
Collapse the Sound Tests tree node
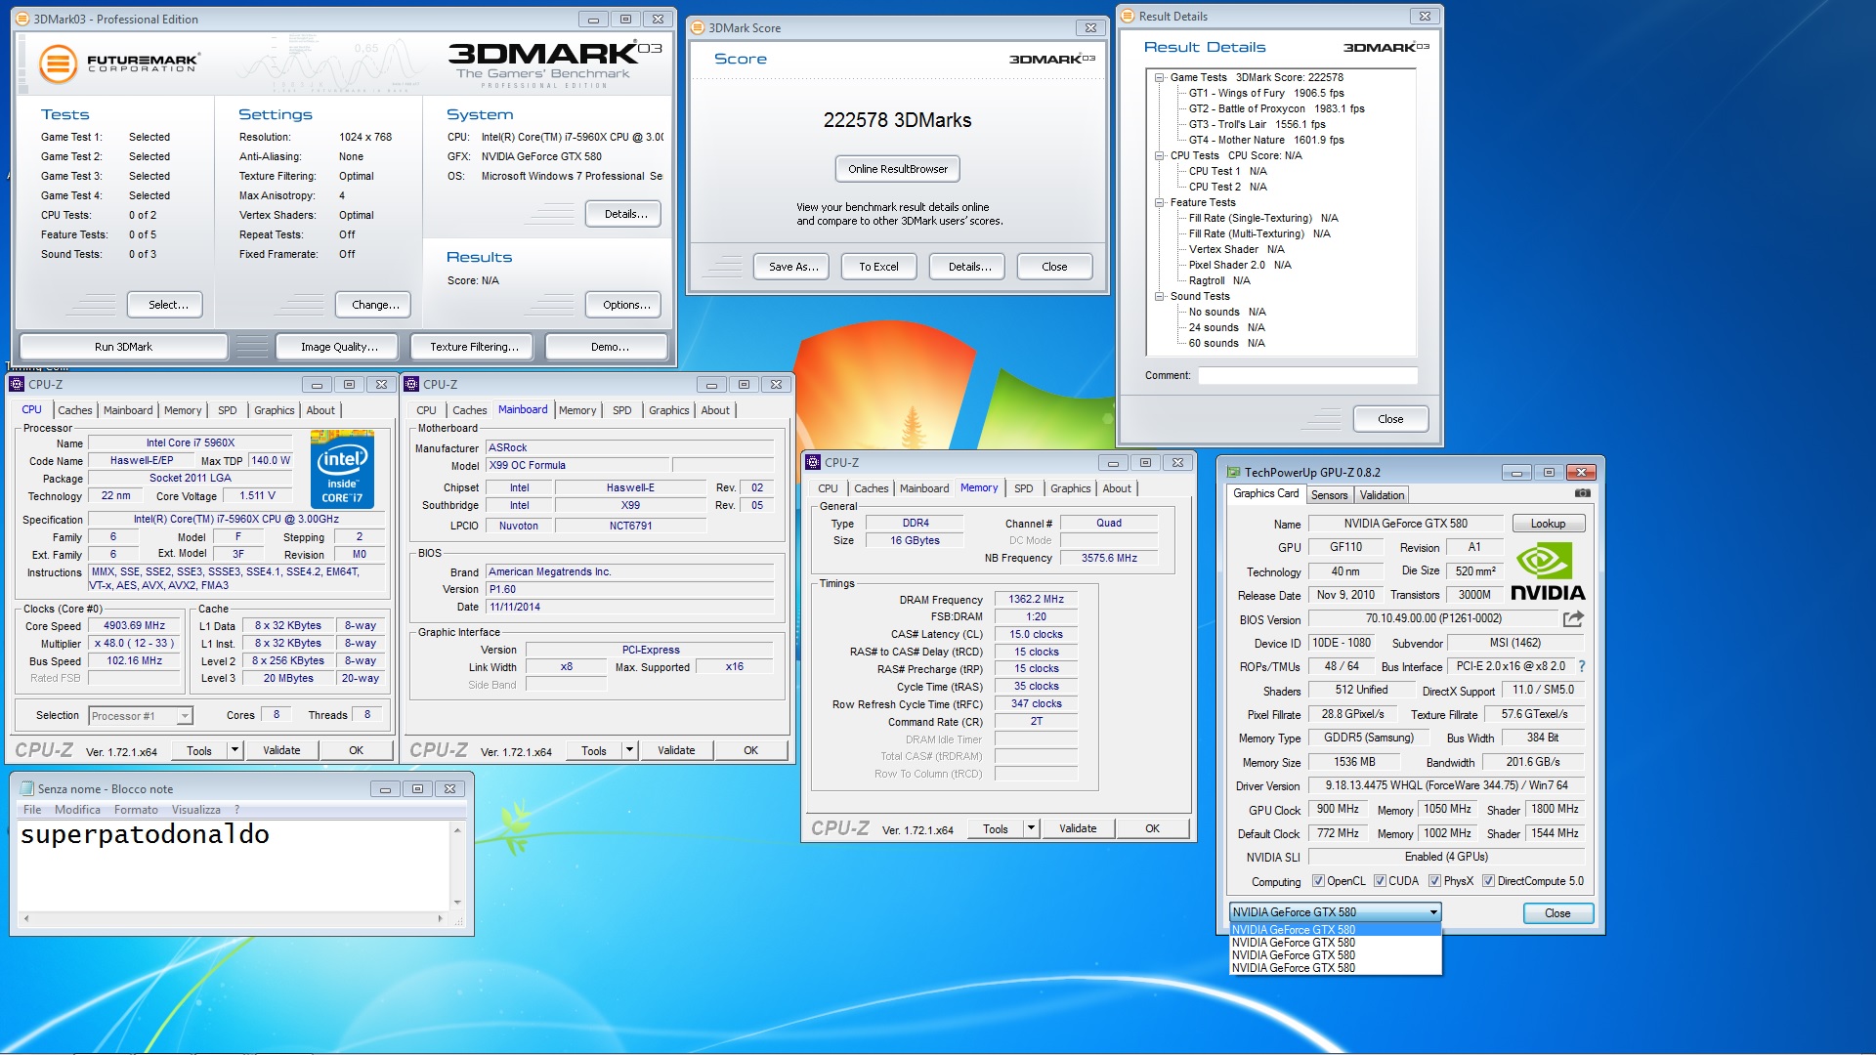click(x=1159, y=296)
